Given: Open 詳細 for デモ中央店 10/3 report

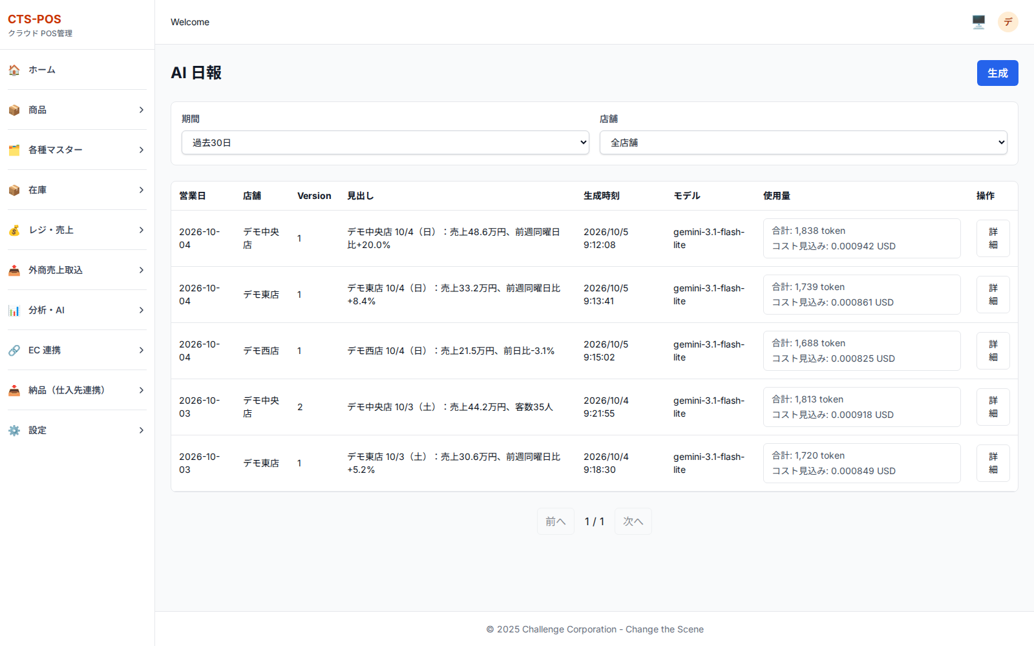Looking at the screenshot, I should point(993,407).
